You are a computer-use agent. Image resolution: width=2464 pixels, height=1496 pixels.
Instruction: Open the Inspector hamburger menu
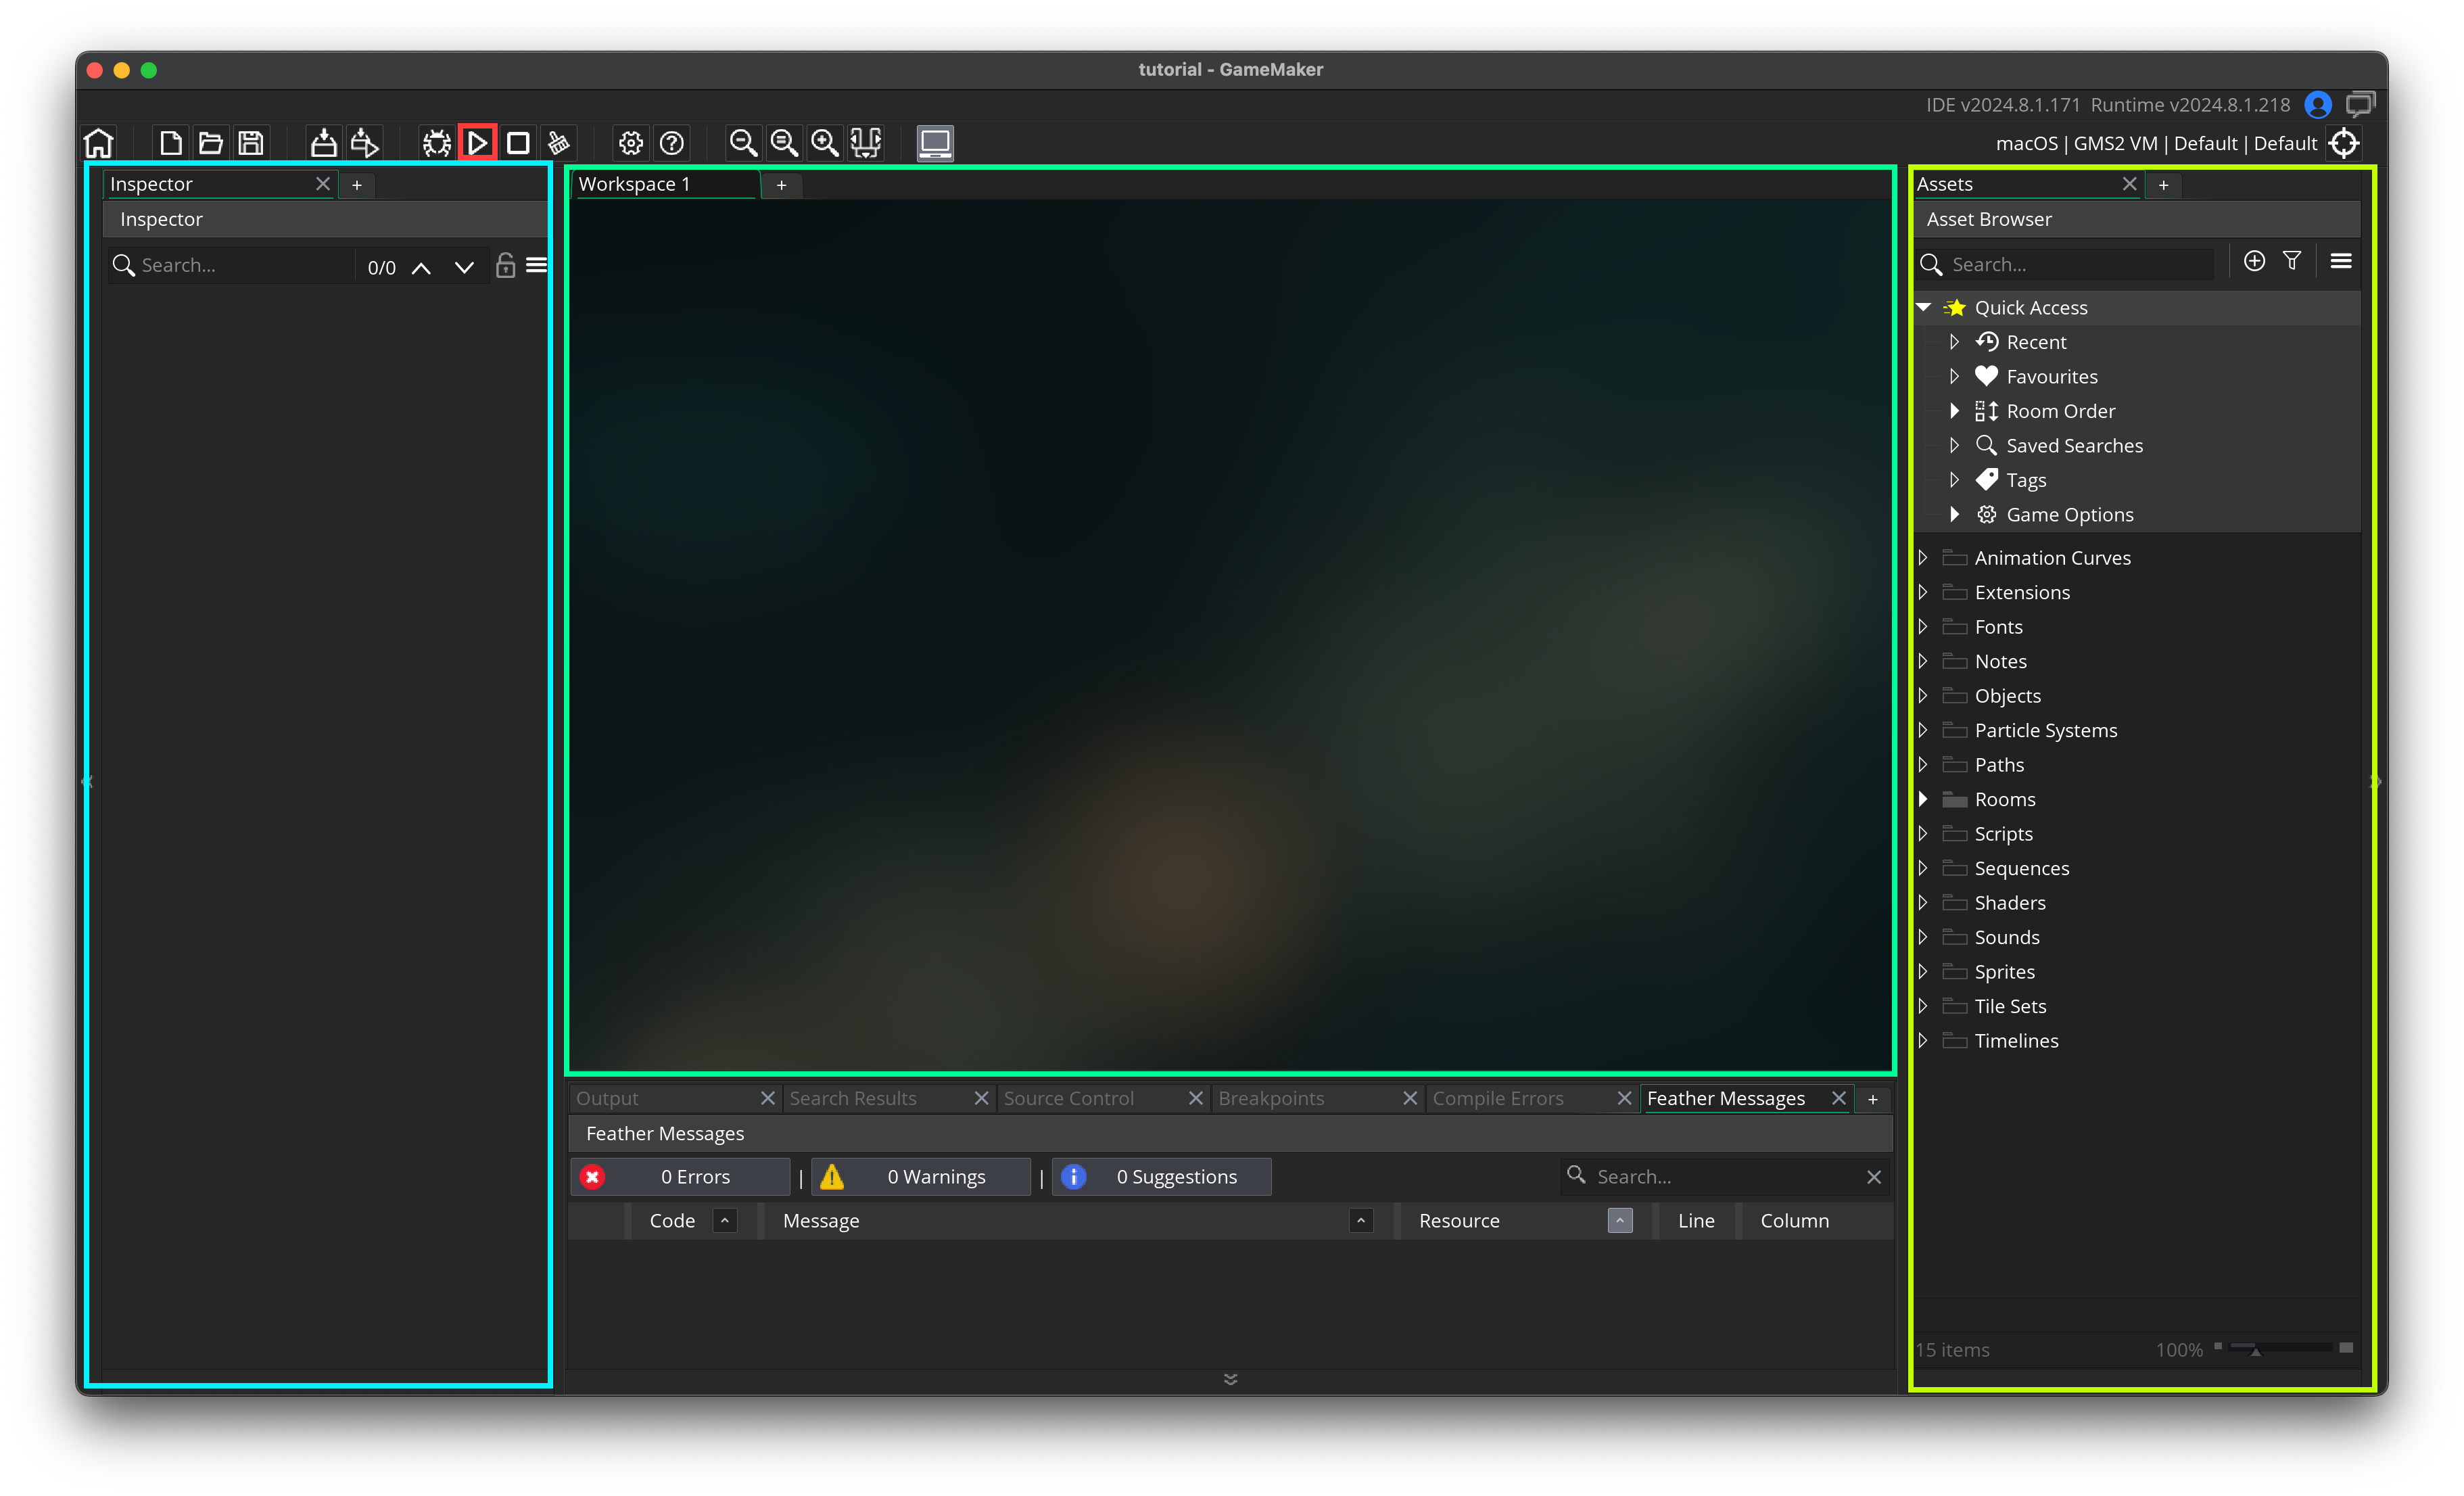537,265
